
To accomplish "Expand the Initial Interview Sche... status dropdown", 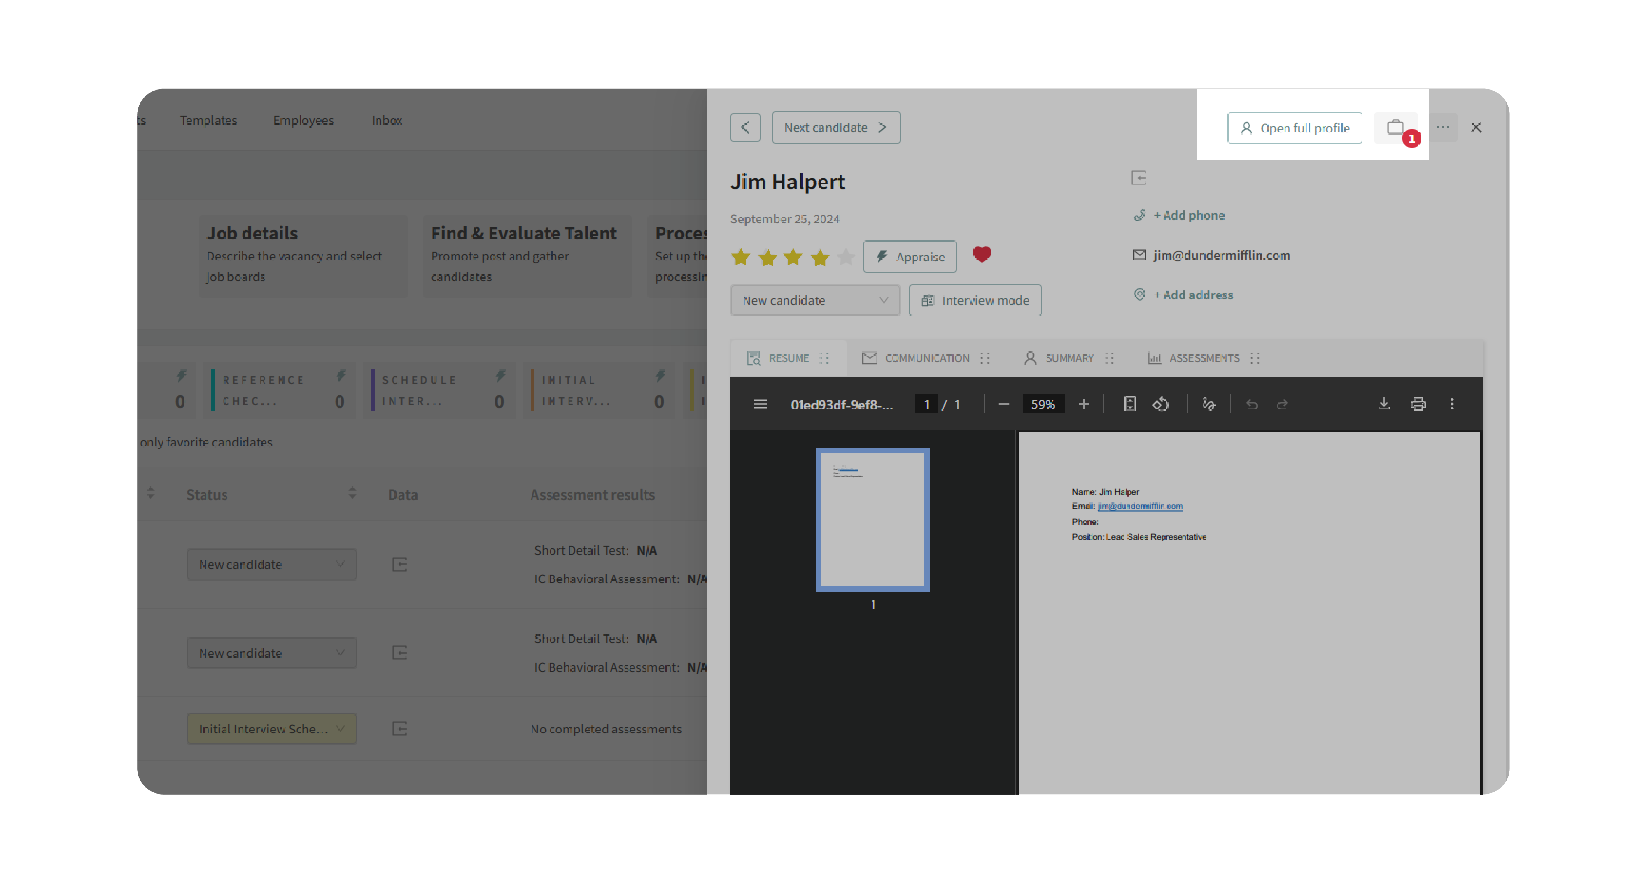I will coord(271,728).
